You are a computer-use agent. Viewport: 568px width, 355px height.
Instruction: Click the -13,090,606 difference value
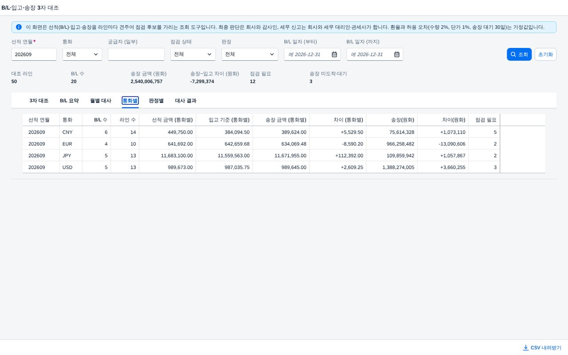click(453, 144)
